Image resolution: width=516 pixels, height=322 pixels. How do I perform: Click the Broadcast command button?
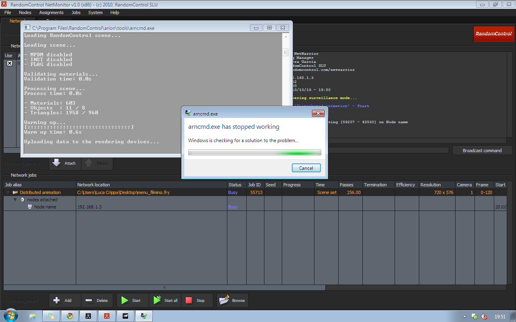tap(482, 151)
